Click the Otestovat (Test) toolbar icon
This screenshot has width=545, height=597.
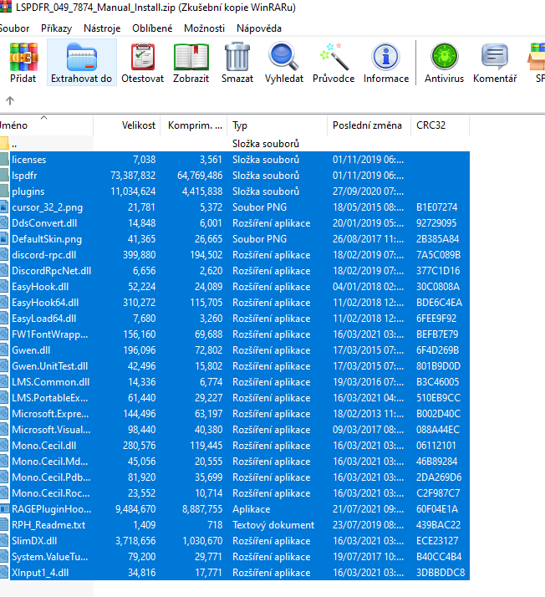pyautogui.click(x=143, y=57)
